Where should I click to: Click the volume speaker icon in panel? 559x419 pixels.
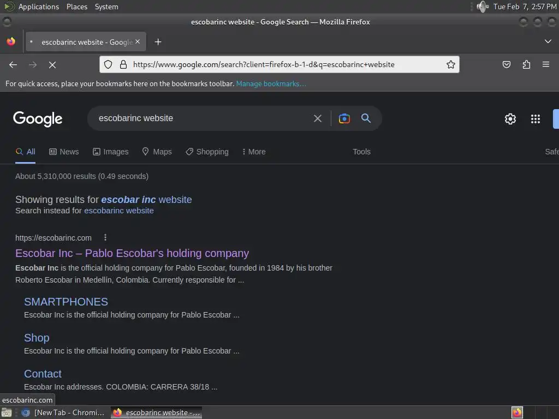(483, 7)
